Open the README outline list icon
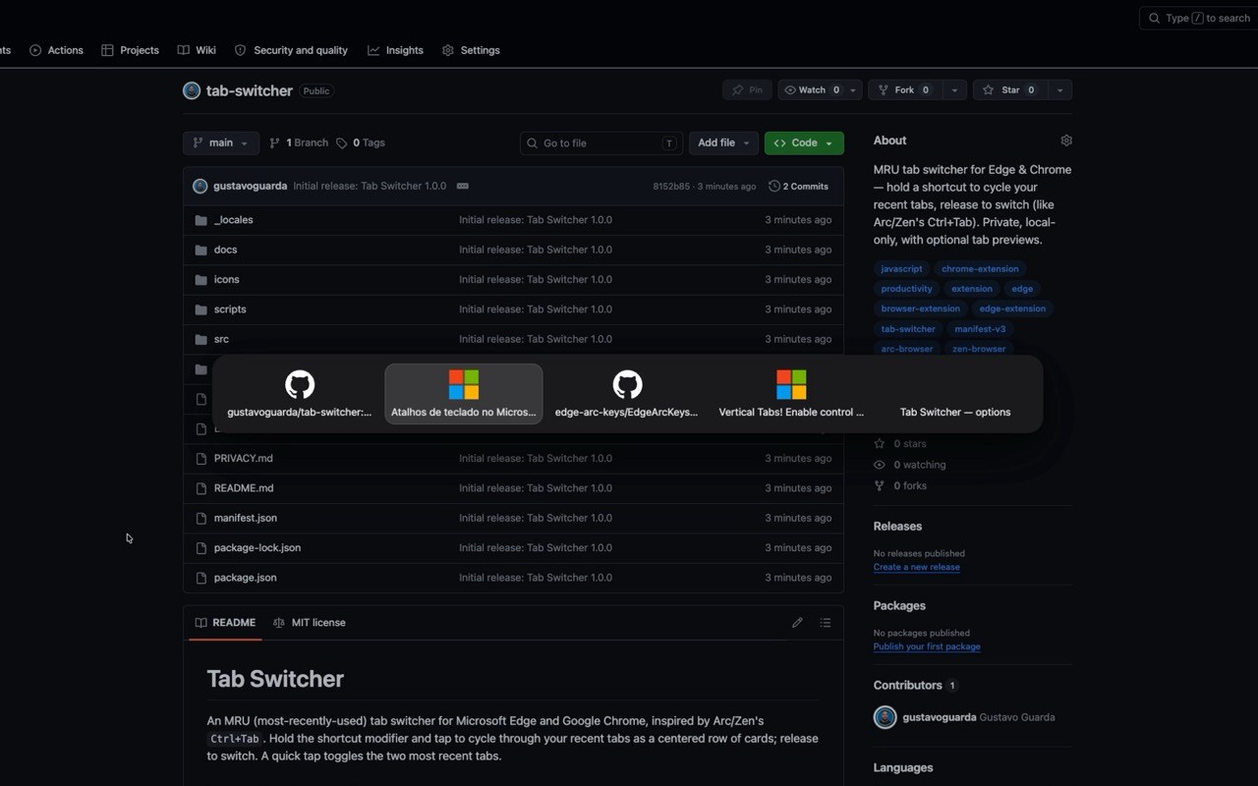This screenshot has height=786, width=1258. 826,623
